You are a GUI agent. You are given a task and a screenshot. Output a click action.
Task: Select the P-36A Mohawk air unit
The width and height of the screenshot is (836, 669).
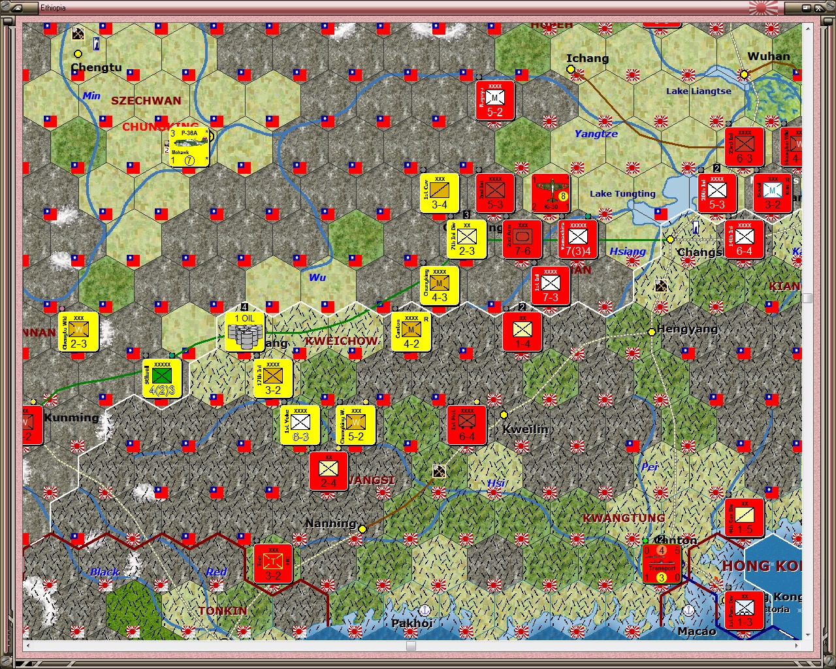pos(189,147)
